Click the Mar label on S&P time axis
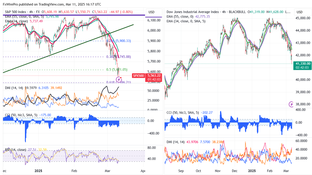The image size is (312, 175). click(107, 171)
